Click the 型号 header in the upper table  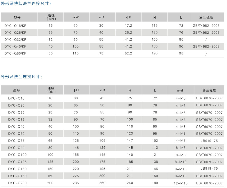point(17,17)
